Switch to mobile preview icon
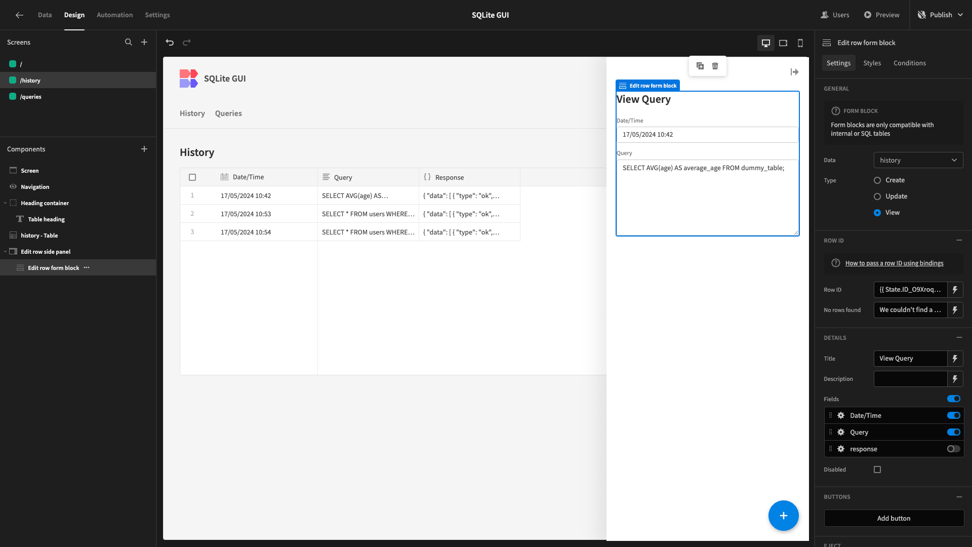972x547 pixels. (800, 43)
